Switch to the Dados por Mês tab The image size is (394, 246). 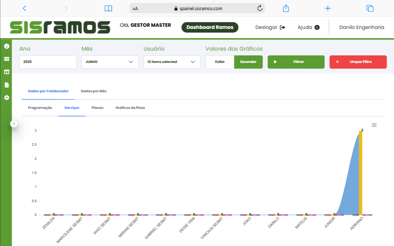(93, 91)
